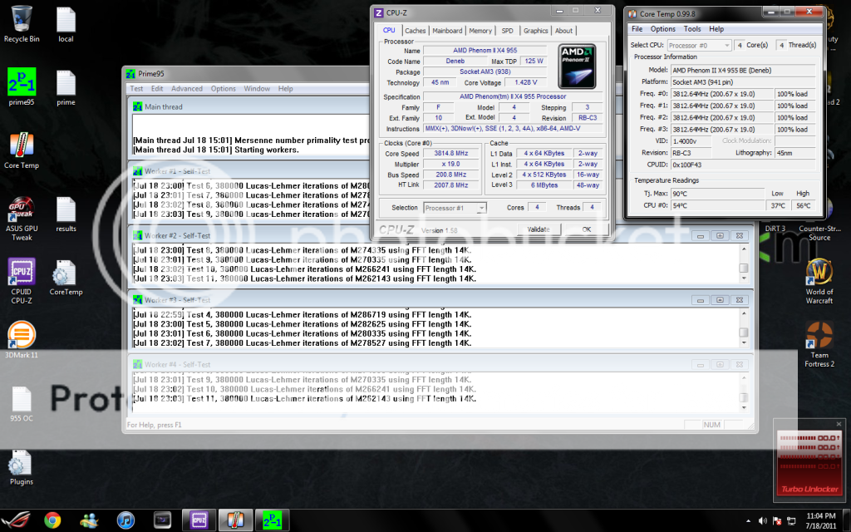The image size is (851, 532).
Task: Select the CoreTemp gear file icon
Action: 66,278
